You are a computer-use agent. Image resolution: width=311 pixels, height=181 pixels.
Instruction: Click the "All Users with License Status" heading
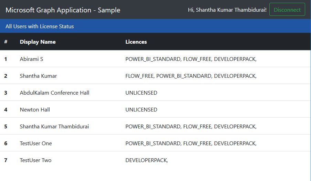[40, 26]
